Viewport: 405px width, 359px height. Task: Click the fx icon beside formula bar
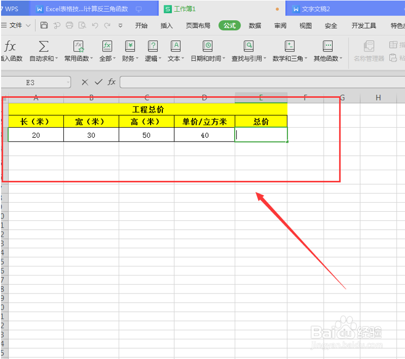pyautogui.click(x=112, y=82)
